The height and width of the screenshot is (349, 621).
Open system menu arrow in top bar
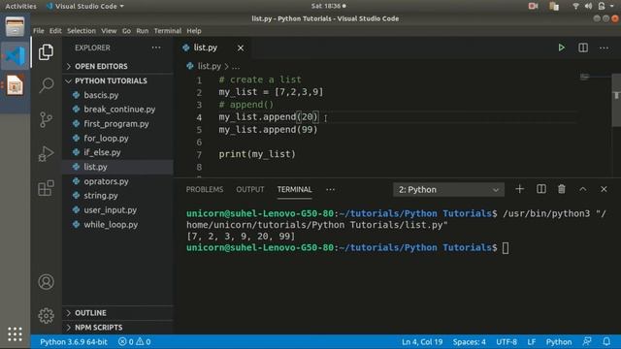click(612, 6)
